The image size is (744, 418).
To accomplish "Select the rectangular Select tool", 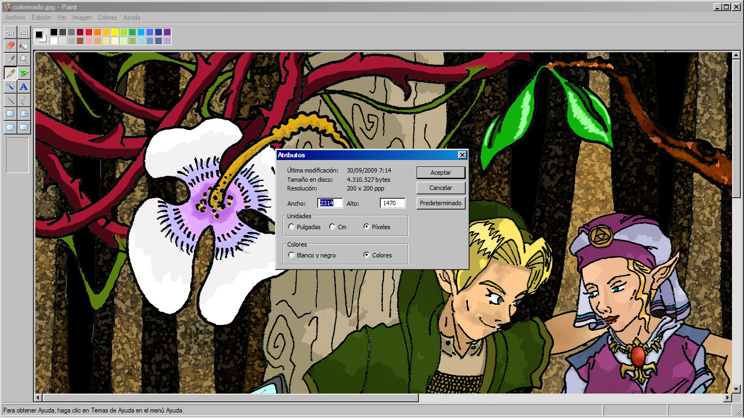I will click(x=24, y=32).
